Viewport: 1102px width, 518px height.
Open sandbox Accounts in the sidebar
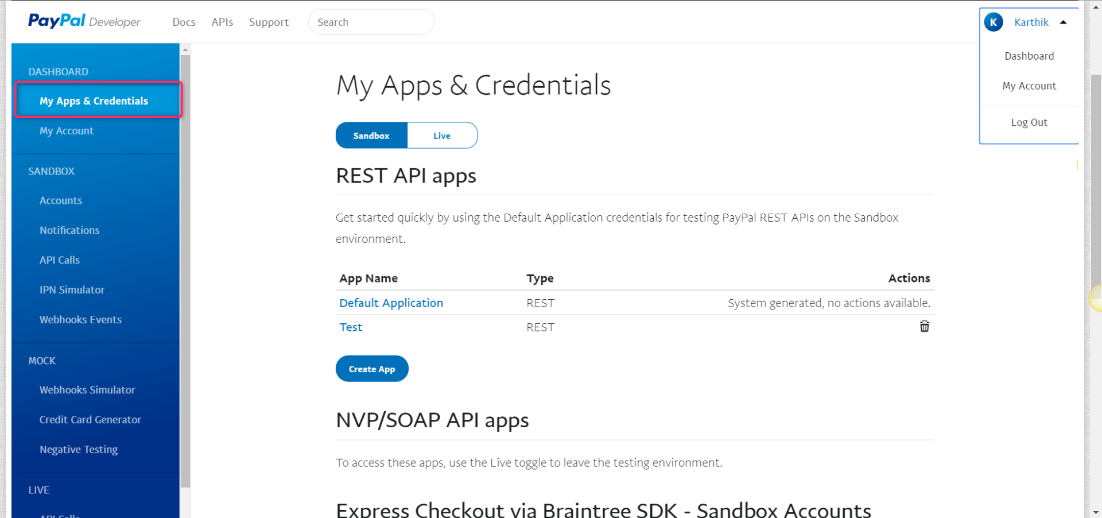[61, 200]
